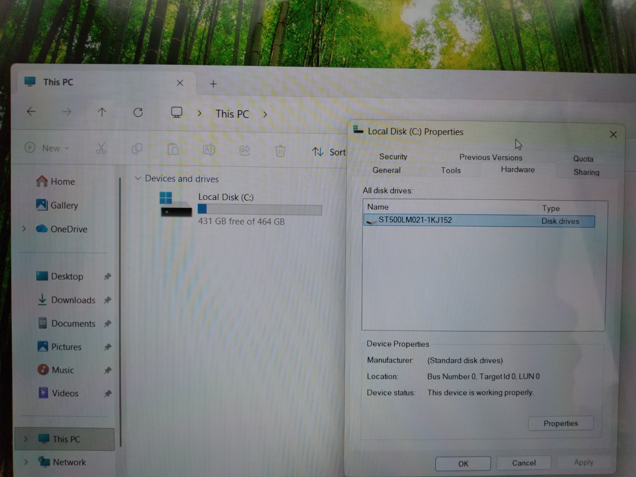Screen dimensions: 636x477
Task: Open Gallery in the sidebar
Action: [57, 205]
